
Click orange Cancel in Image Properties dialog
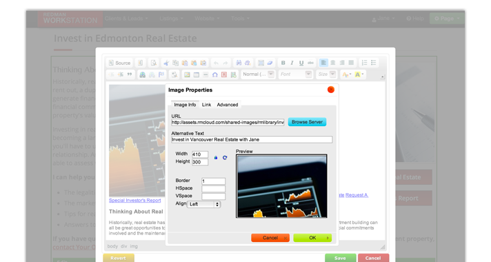[270, 238]
